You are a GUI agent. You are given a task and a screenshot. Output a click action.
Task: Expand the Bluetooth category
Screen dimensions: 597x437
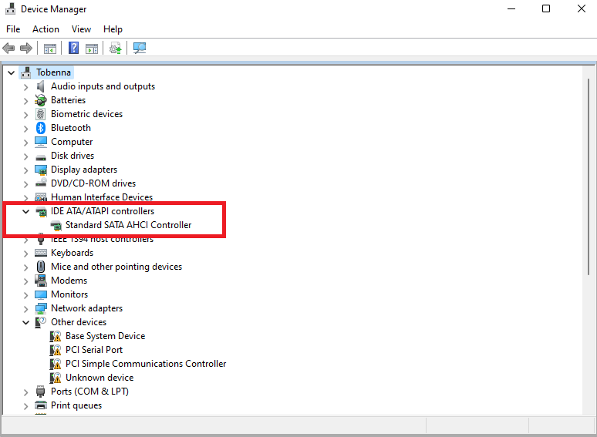[25, 129]
